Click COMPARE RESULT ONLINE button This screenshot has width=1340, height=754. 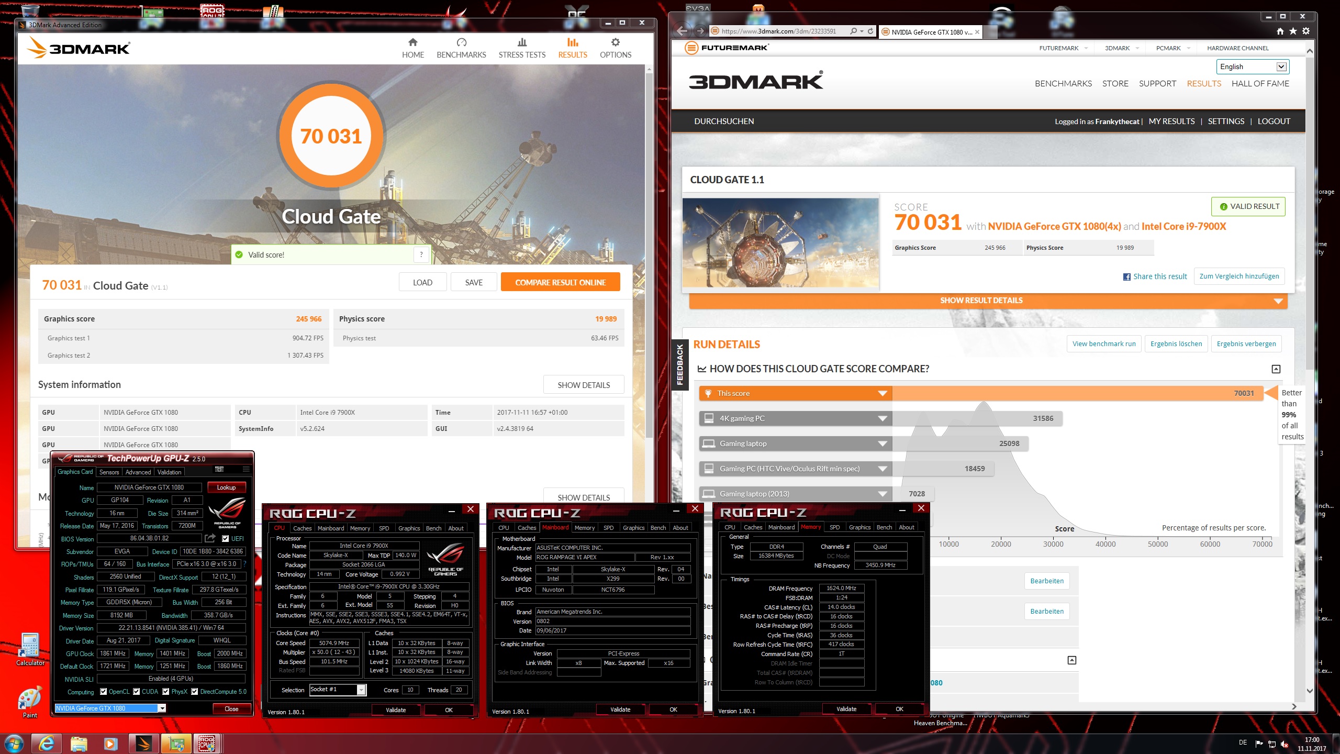tap(560, 282)
